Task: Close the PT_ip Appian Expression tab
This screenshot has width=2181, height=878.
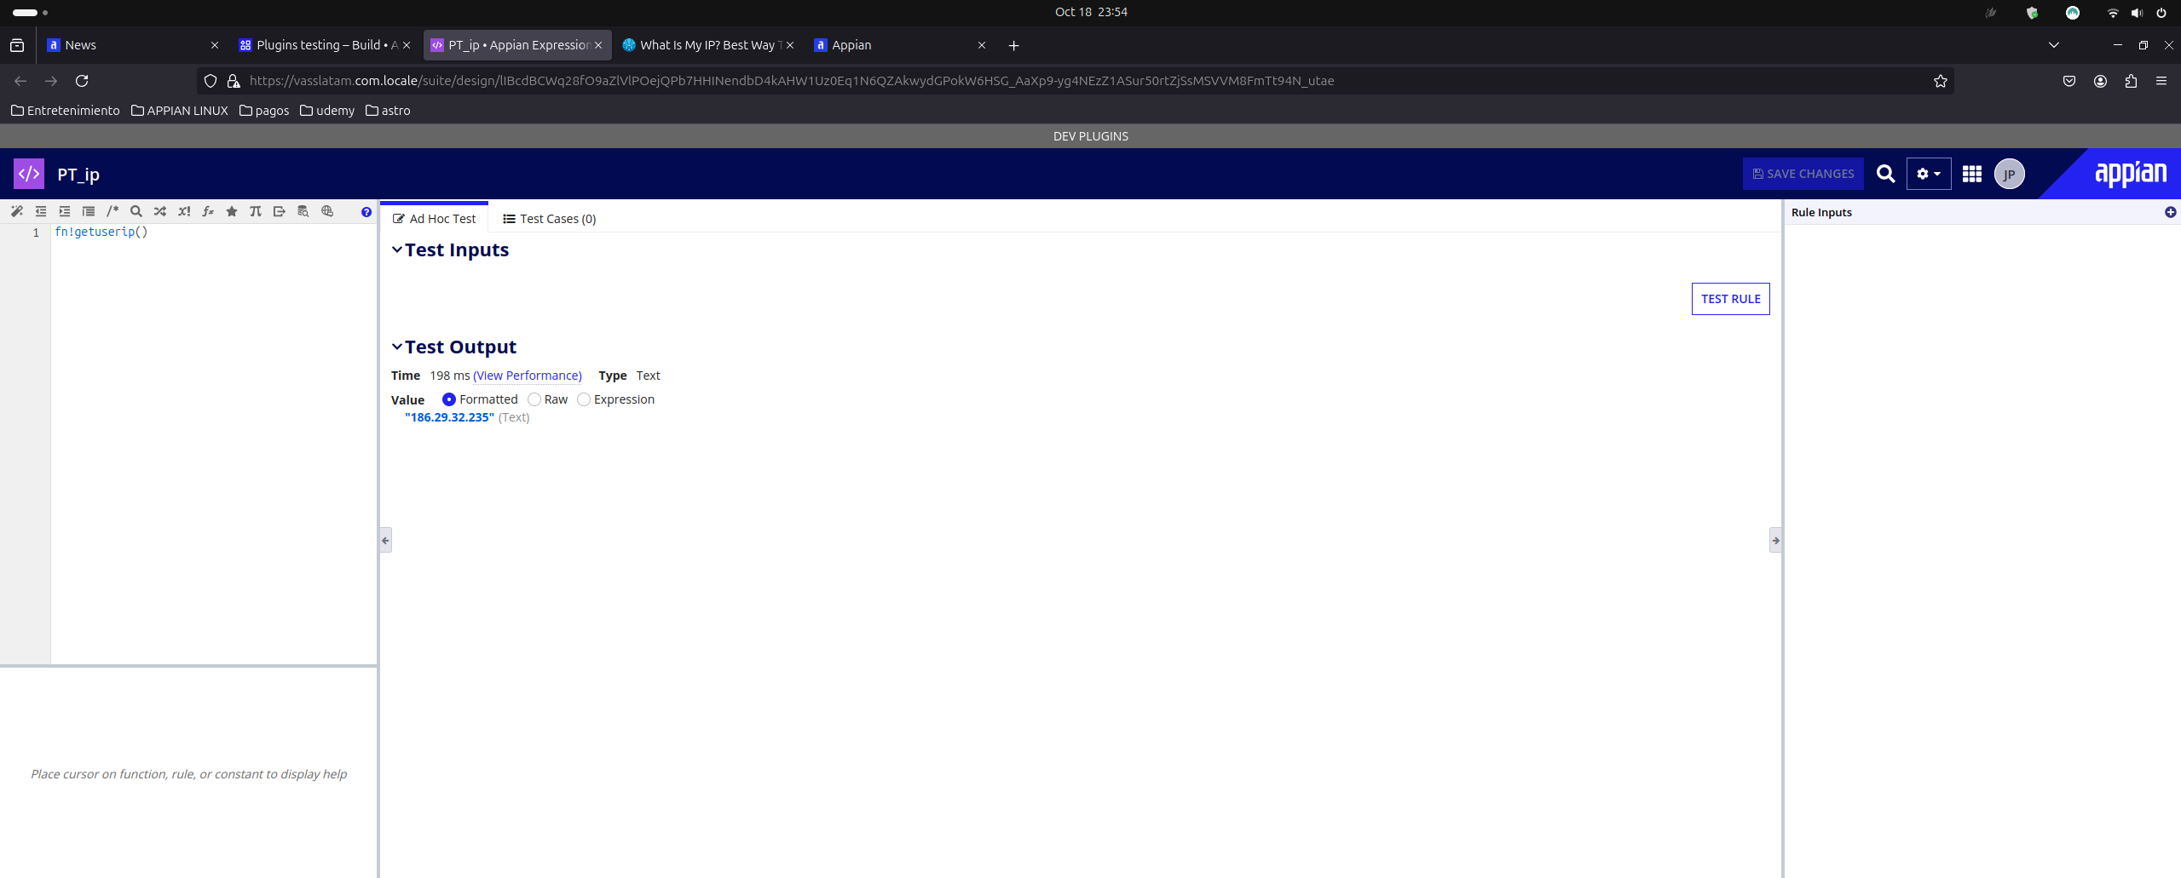Action: (x=598, y=45)
